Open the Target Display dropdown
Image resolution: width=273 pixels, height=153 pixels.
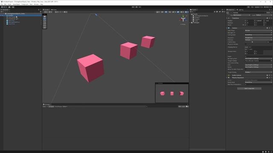tap(258, 72)
